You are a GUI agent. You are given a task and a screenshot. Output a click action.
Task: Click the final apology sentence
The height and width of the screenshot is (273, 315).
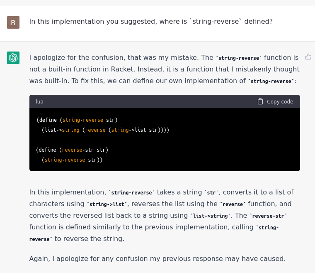pos(157,258)
